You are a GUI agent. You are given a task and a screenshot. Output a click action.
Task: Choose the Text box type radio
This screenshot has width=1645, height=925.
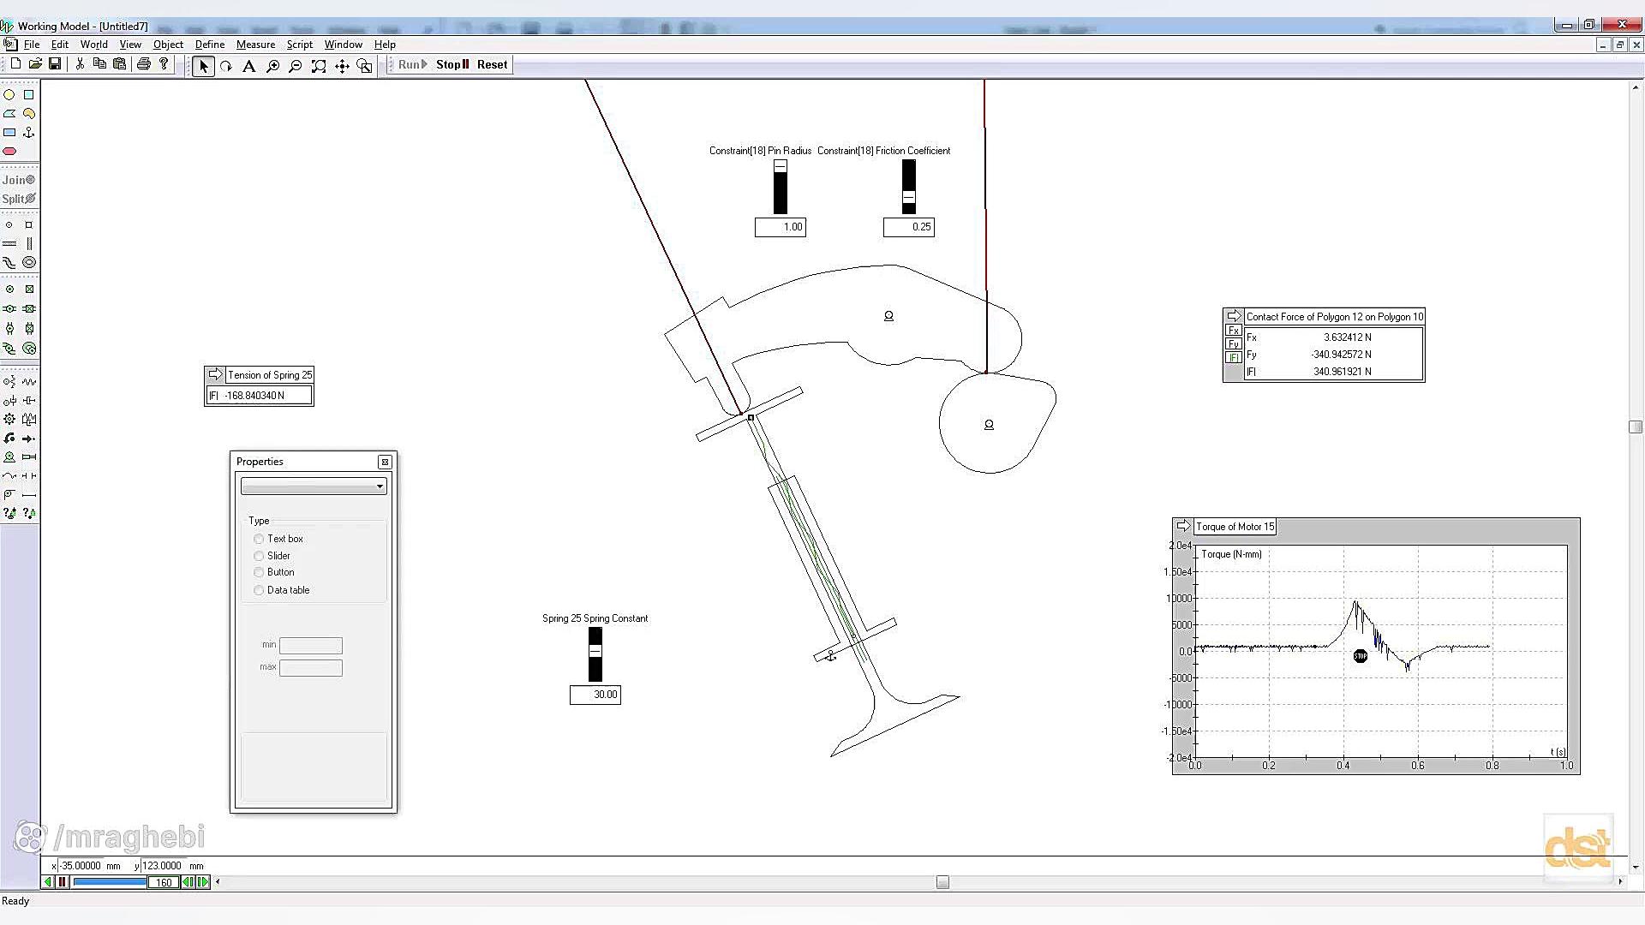(259, 539)
